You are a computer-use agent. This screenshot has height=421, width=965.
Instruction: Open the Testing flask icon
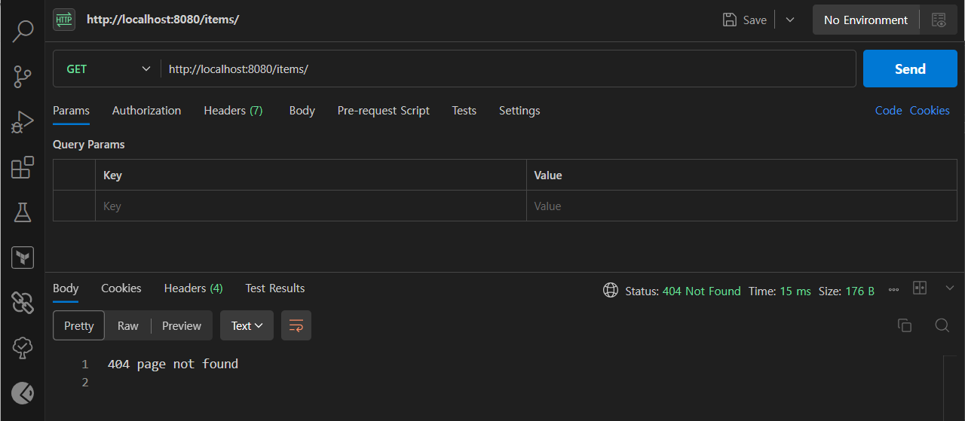click(23, 212)
